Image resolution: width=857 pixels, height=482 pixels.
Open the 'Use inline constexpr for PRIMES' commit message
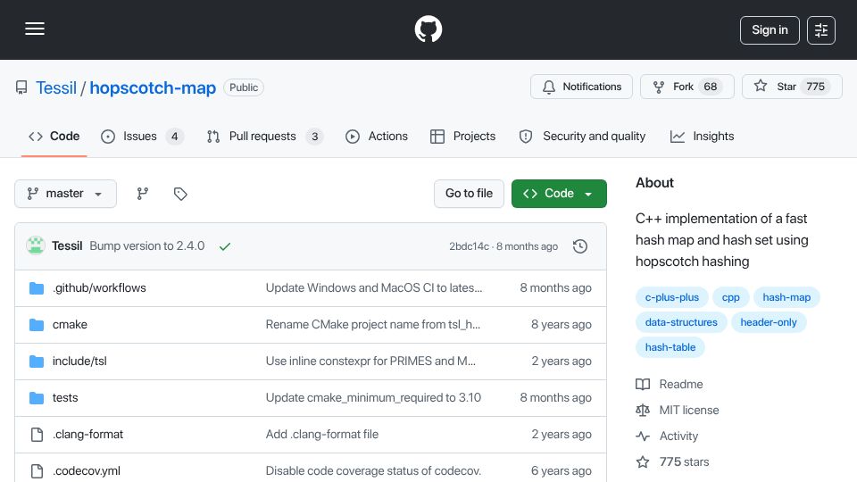370,361
